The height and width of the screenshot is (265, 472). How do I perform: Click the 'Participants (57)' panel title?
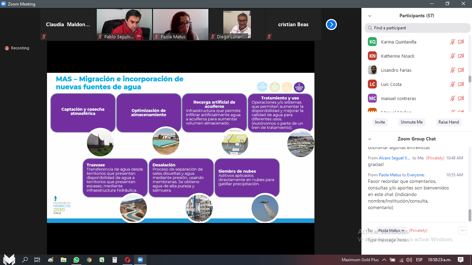pyautogui.click(x=417, y=16)
